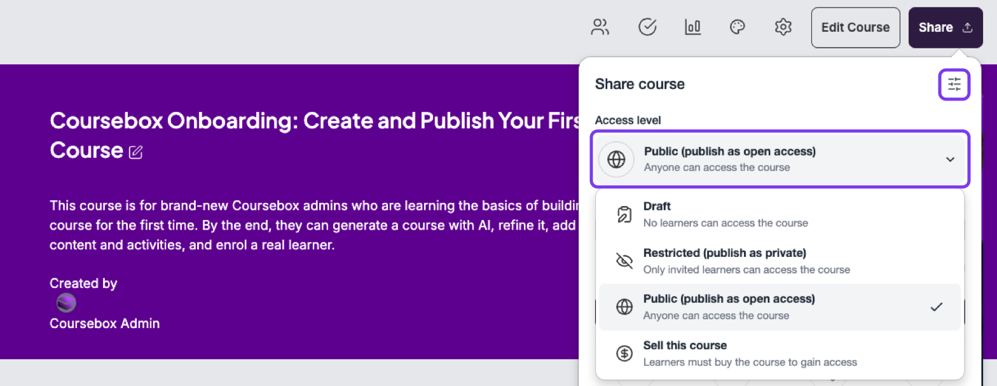Click the Access level label
997x386 pixels.
point(628,120)
